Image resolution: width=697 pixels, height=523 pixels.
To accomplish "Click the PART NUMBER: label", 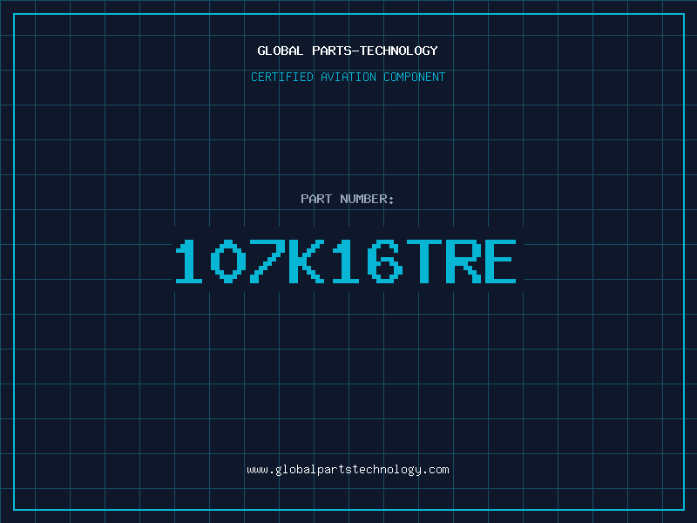I will 348,199.
